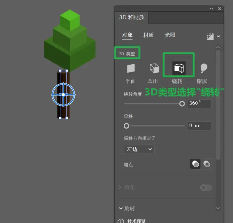The image size is (233, 223).
Task: Click the 3D 和材质 panel title tab
Action: (x=132, y=17)
